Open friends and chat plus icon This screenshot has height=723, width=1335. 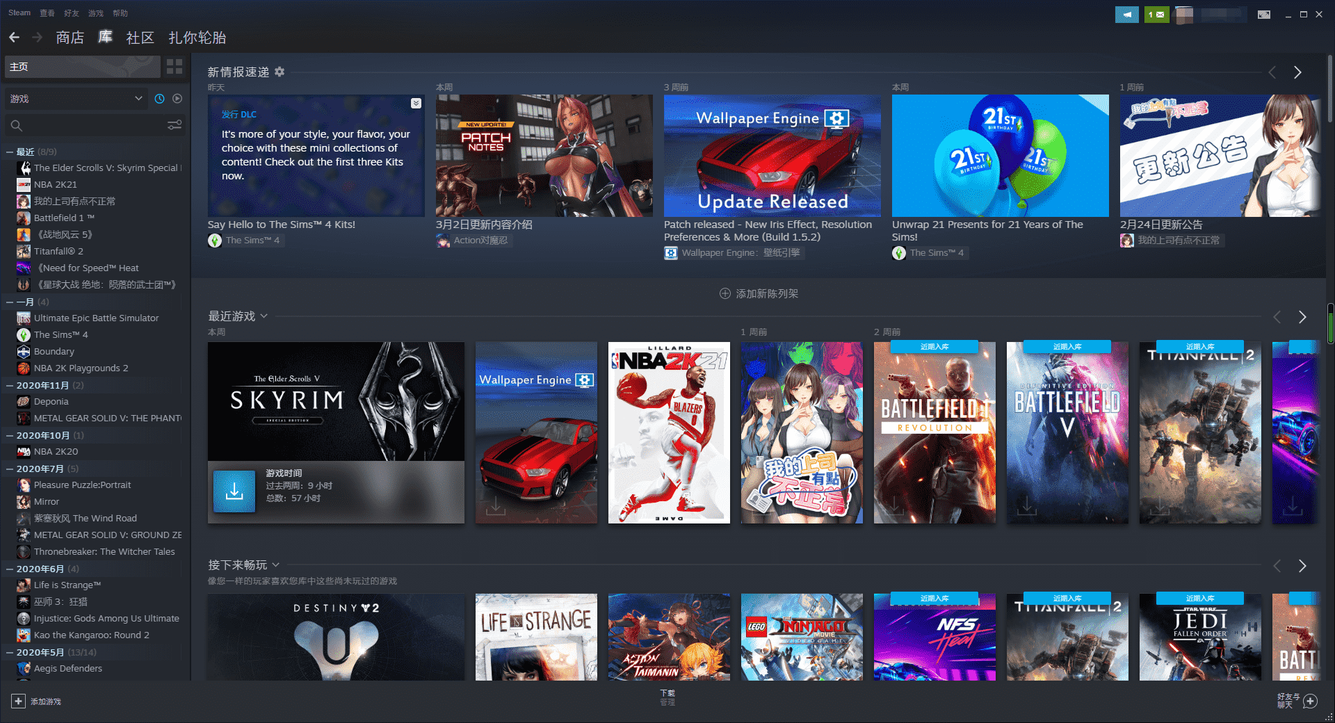pyautogui.click(x=1310, y=701)
